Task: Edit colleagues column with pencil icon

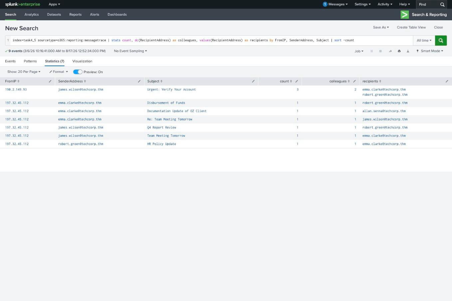Action: [354, 81]
